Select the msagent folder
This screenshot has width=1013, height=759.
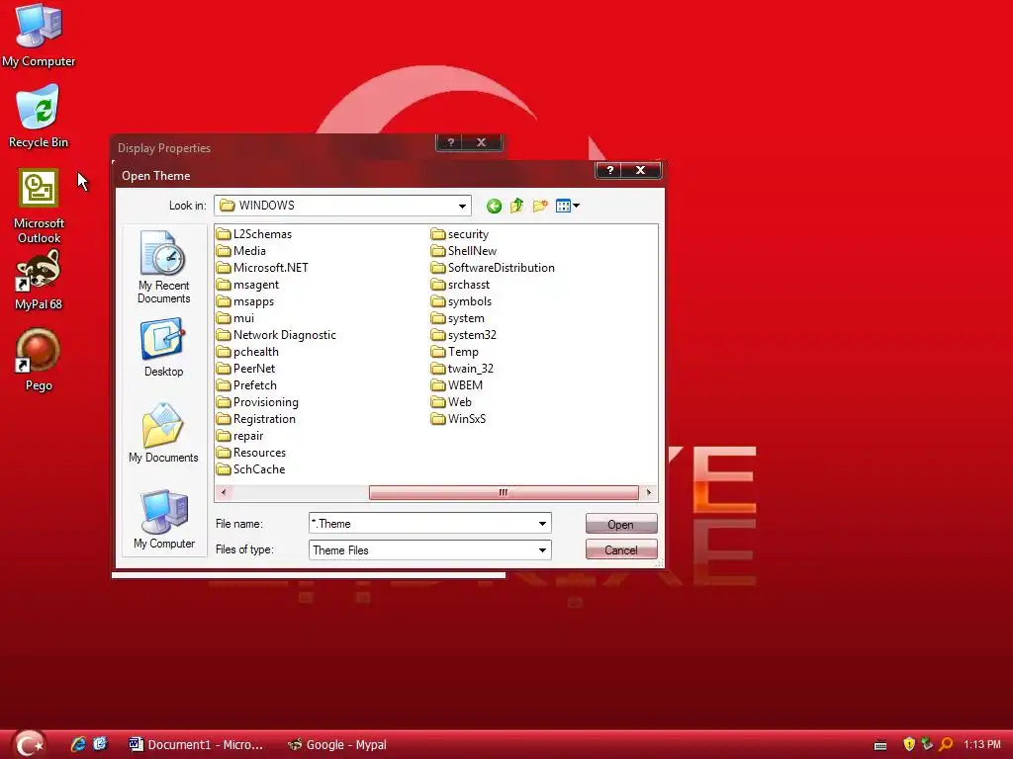point(247,284)
